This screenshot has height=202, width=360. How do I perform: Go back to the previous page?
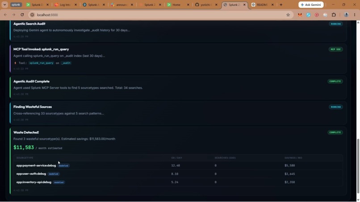(5, 15)
